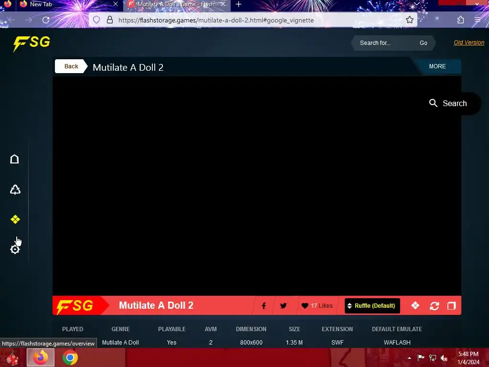This screenshot has height=367, width=489.
Task: Open the Start button on the taskbar
Action: click(12, 358)
